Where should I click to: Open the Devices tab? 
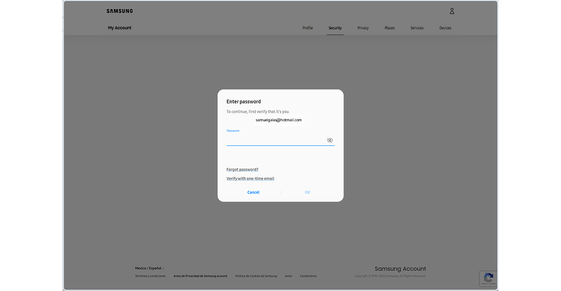(x=445, y=28)
